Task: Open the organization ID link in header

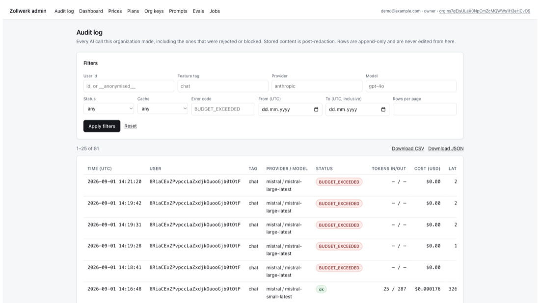Action: 485,11
